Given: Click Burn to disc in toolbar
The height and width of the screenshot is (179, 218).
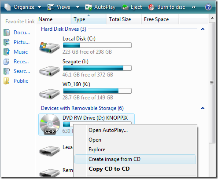Looking at the screenshot, I should pos(166,7).
